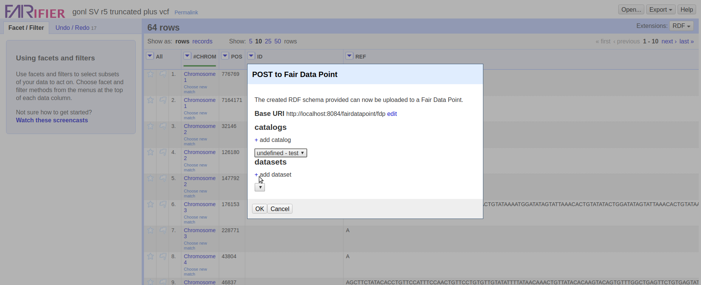Screen dimensions: 701x285
Task: Choose new match for row 7
Action: click(195, 246)
